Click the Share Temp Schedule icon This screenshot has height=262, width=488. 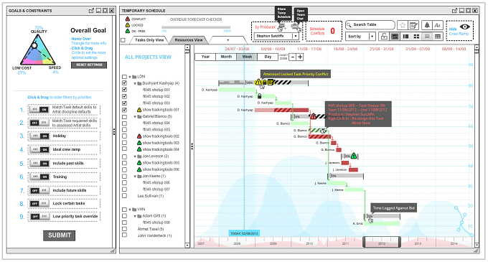pyautogui.click(x=281, y=28)
